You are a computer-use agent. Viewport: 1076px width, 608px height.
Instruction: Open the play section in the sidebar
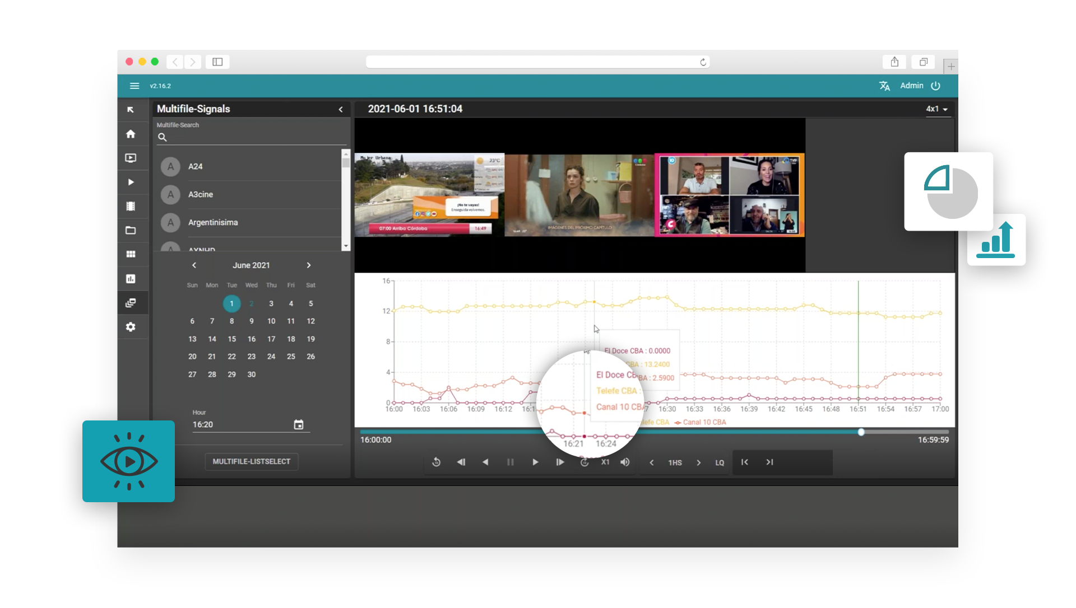tap(131, 182)
